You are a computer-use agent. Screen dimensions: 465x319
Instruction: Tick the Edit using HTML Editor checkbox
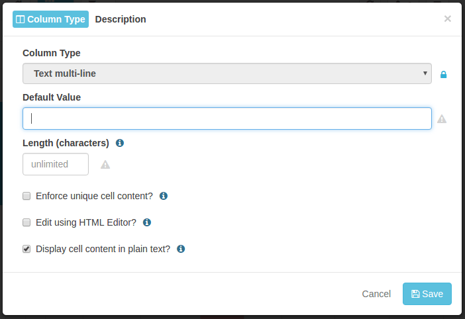[26, 222]
